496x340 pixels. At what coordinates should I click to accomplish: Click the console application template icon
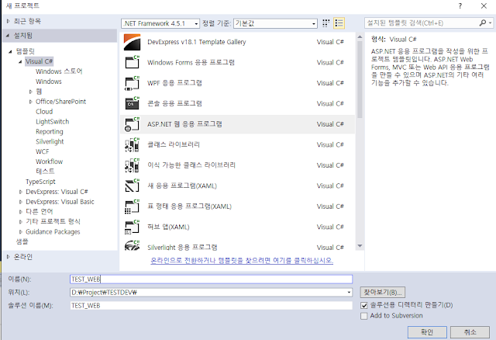pyautogui.click(x=133, y=103)
